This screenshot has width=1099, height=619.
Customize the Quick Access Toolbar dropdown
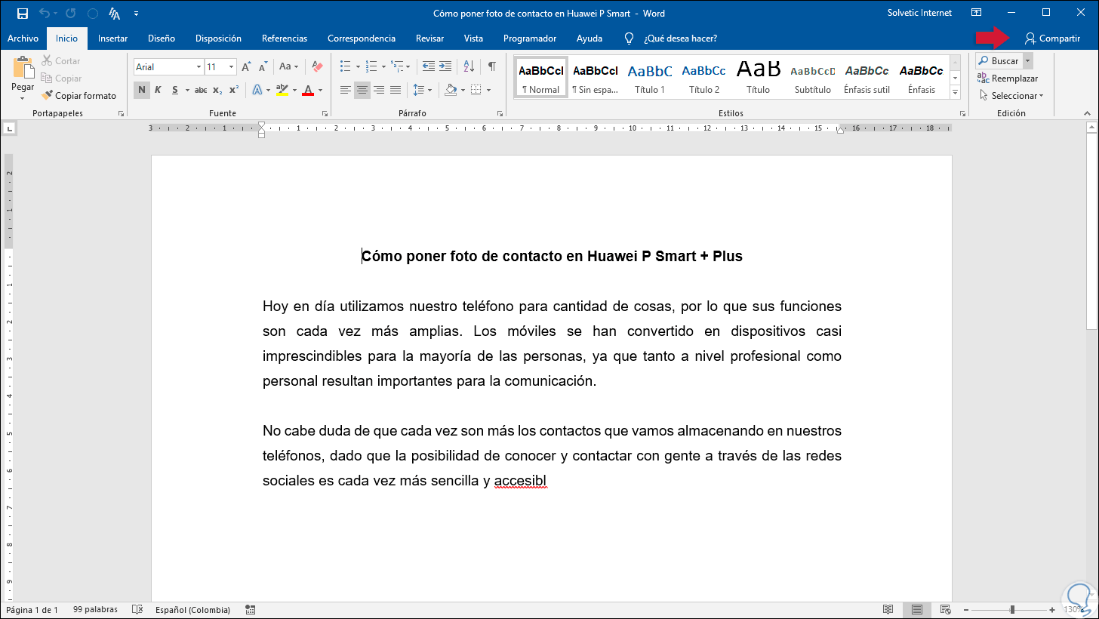(x=136, y=14)
